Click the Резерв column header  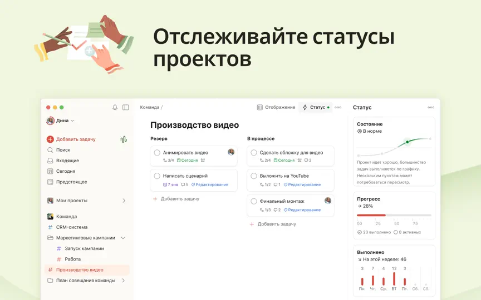[x=159, y=138]
